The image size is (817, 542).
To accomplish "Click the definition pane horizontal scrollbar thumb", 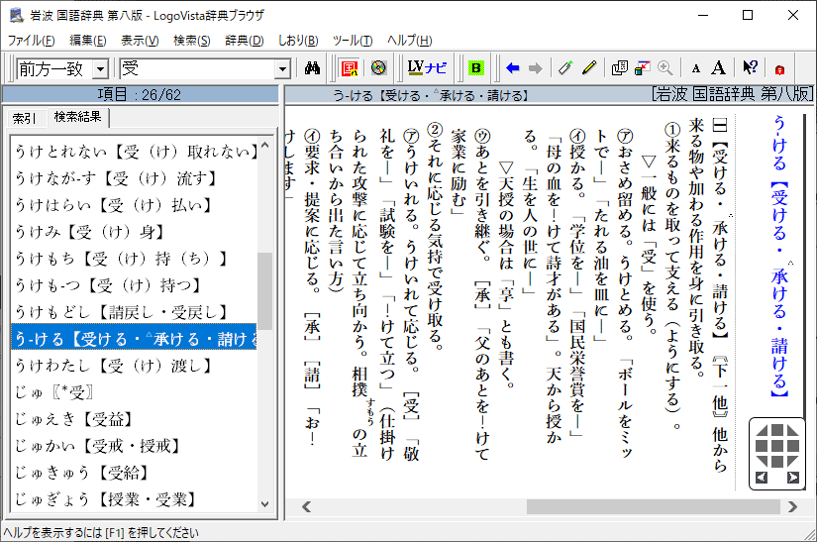I will pyautogui.click(x=654, y=506).
